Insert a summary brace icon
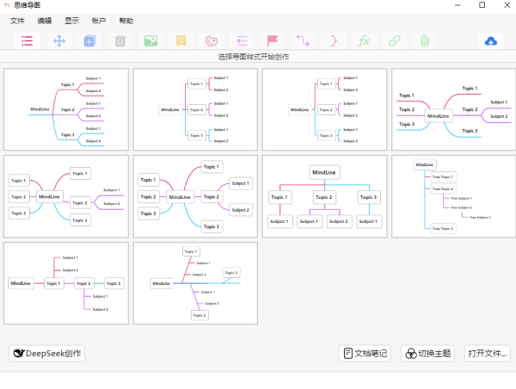 (x=334, y=40)
